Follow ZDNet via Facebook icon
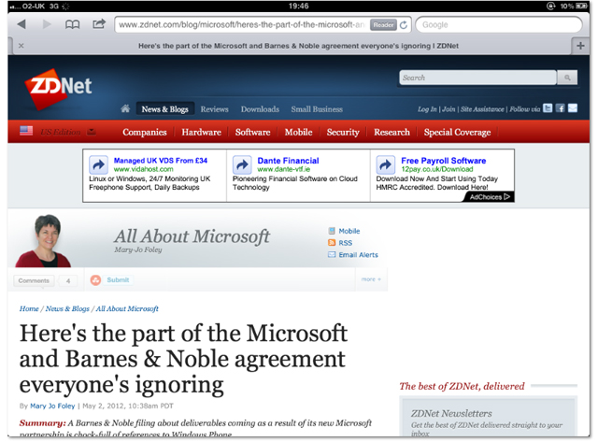This screenshot has height=442, width=598. pos(560,108)
